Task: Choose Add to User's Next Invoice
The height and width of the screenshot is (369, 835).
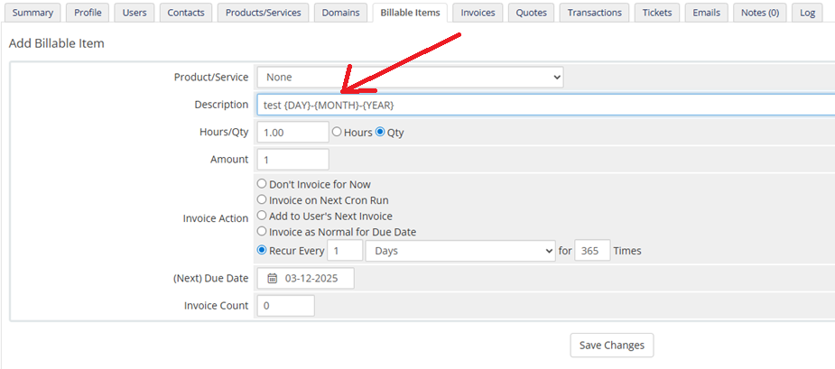Action: 262,216
